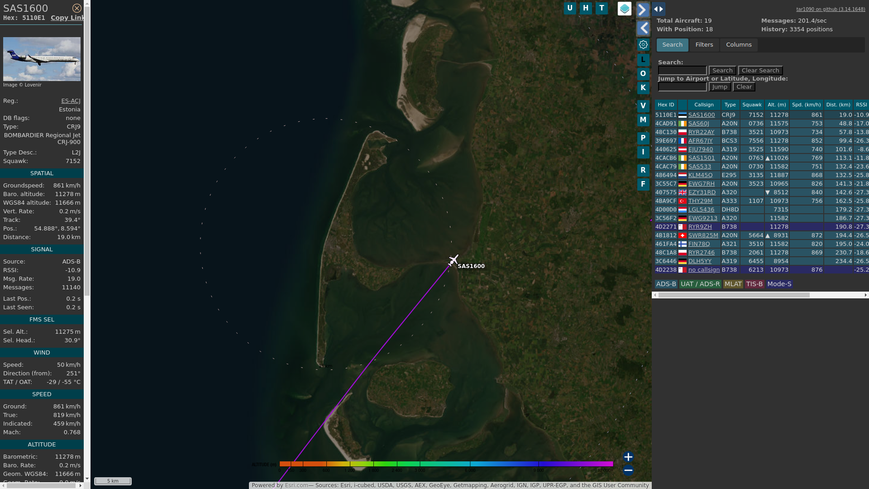This screenshot has width=869, height=489.
Task: Zoom in with the plus icon
Action: (x=628, y=457)
